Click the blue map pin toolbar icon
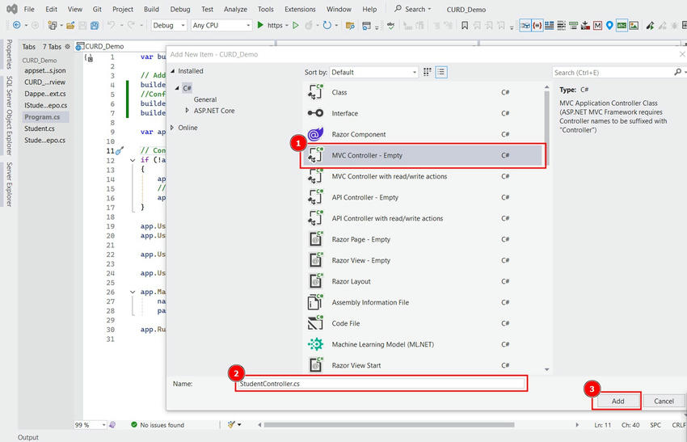687x442 pixels. 609,25
